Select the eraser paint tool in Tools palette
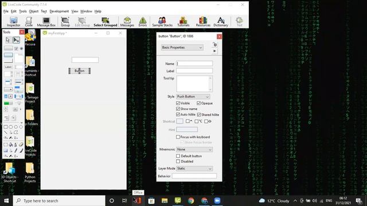367x206 pixels. (21, 145)
